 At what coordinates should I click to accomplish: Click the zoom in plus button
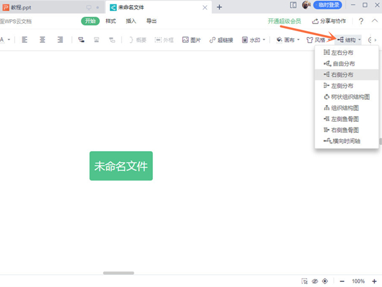(375, 281)
